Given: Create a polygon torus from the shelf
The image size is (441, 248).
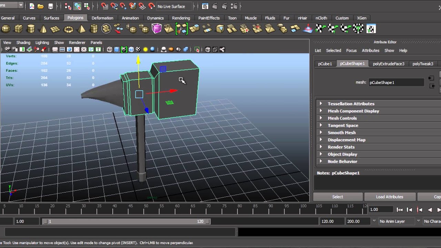Looking at the screenshot, I should tap(69, 29).
